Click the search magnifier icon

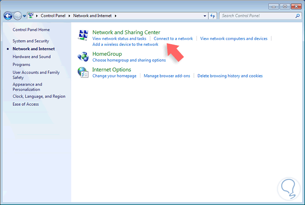pos(297,16)
